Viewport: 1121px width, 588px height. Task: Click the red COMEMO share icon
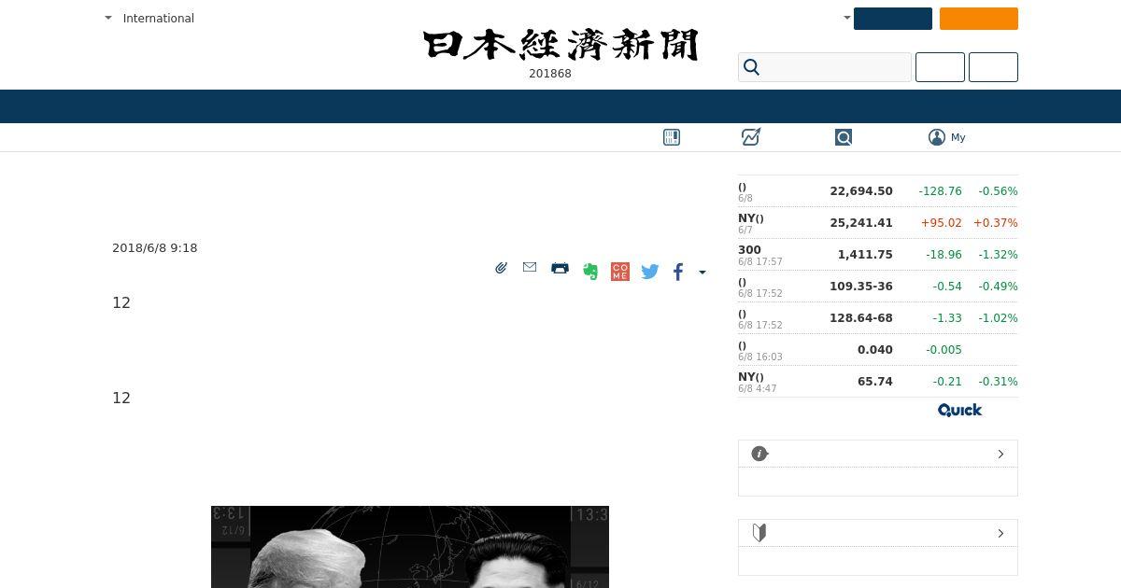coord(620,272)
